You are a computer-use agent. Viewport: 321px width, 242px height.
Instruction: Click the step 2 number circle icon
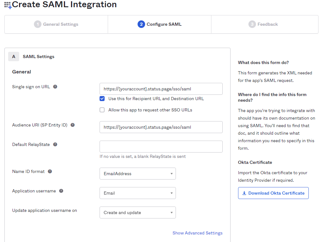pos(141,24)
